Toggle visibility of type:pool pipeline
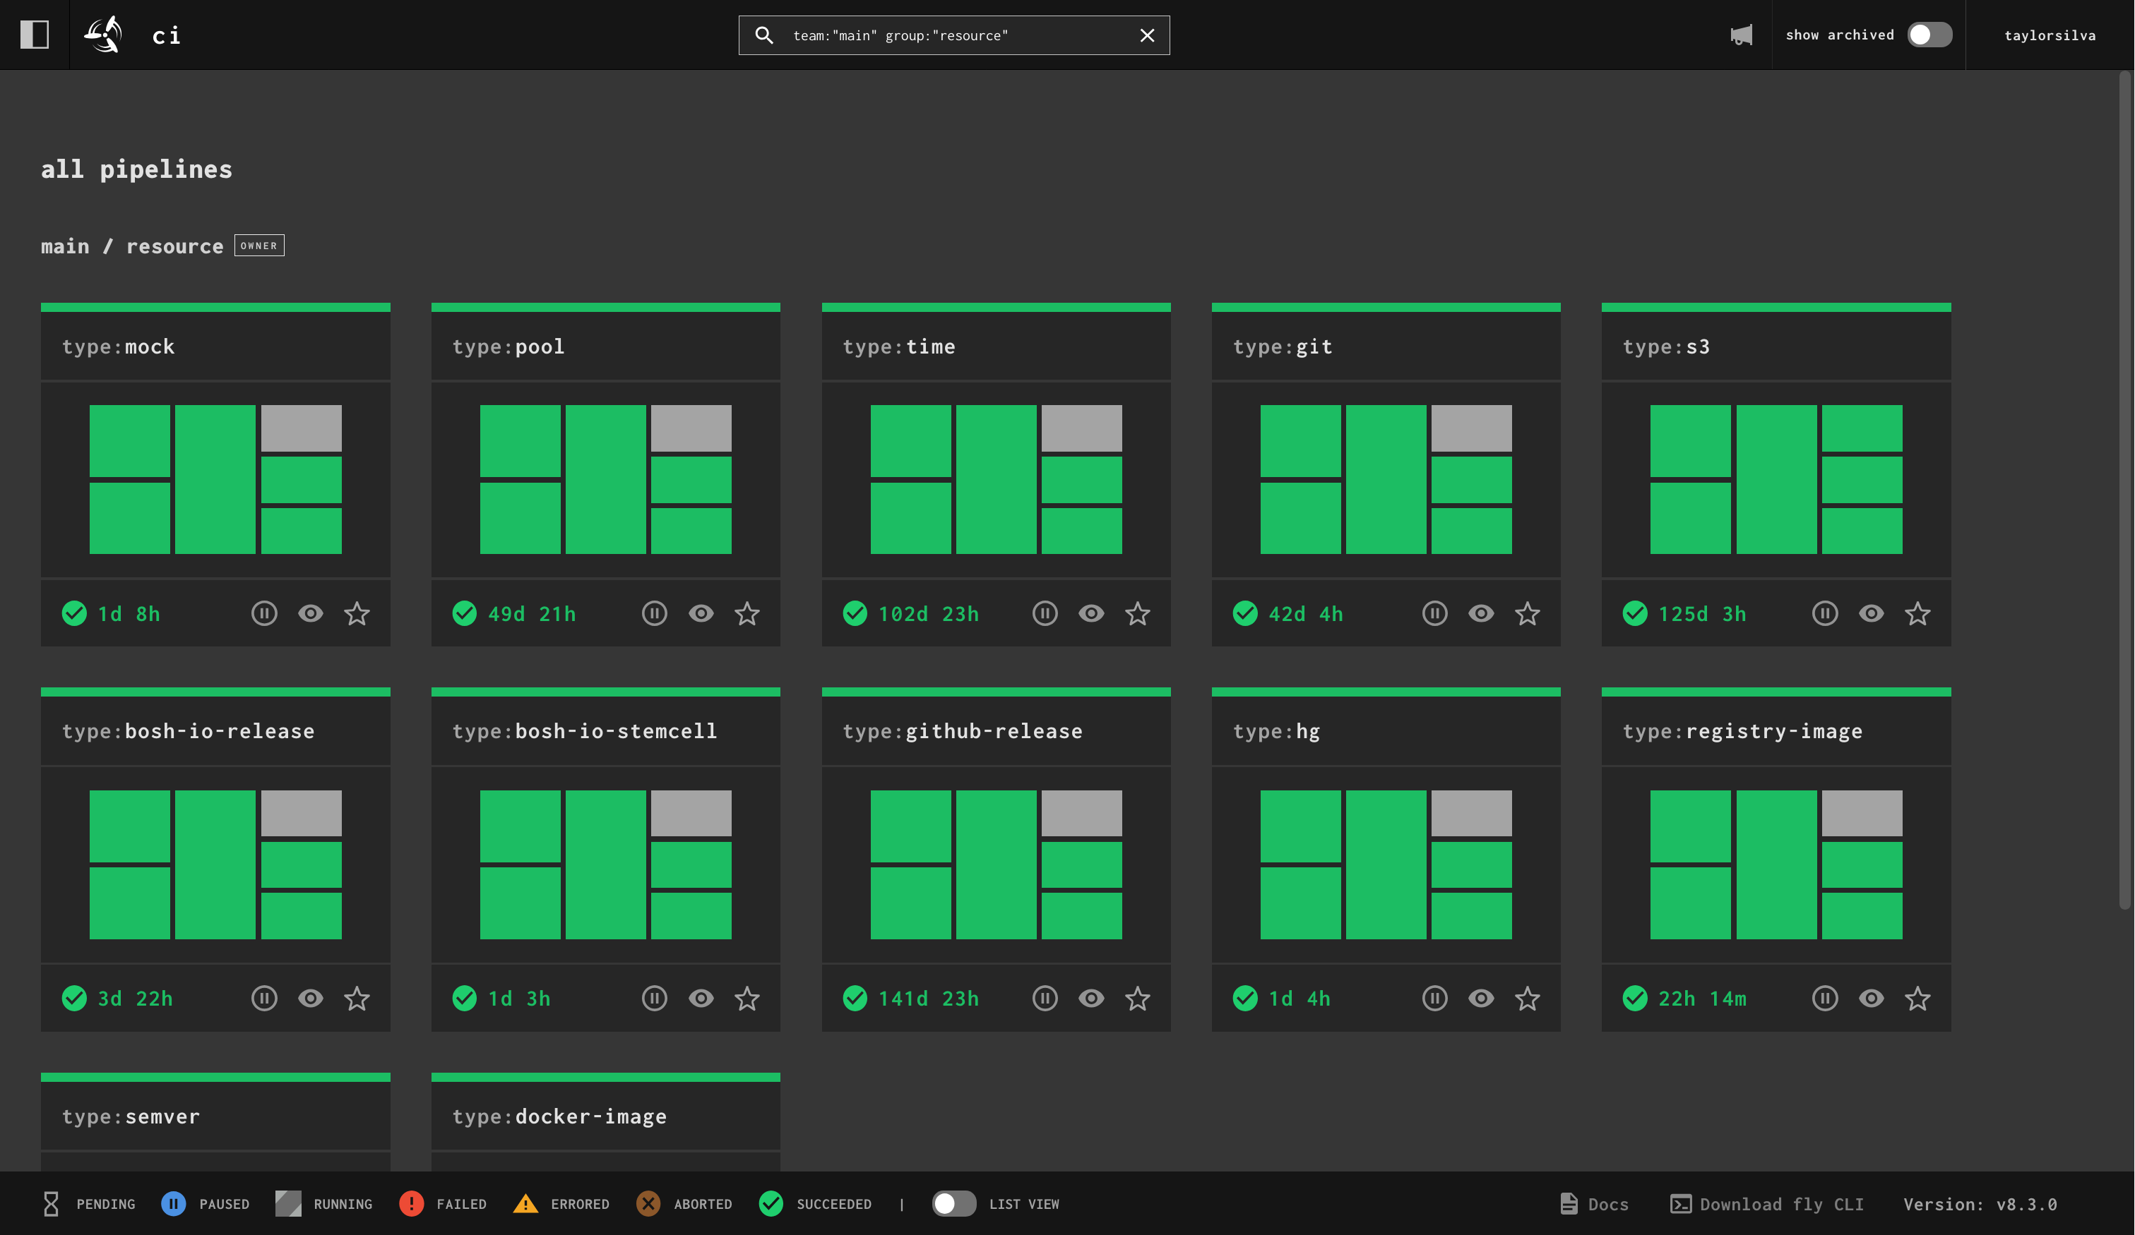Viewport: 2135px width, 1235px height. coord(701,613)
